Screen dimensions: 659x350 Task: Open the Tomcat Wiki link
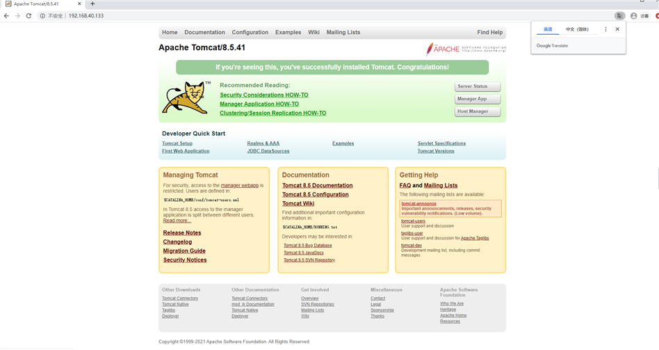[x=298, y=204]
